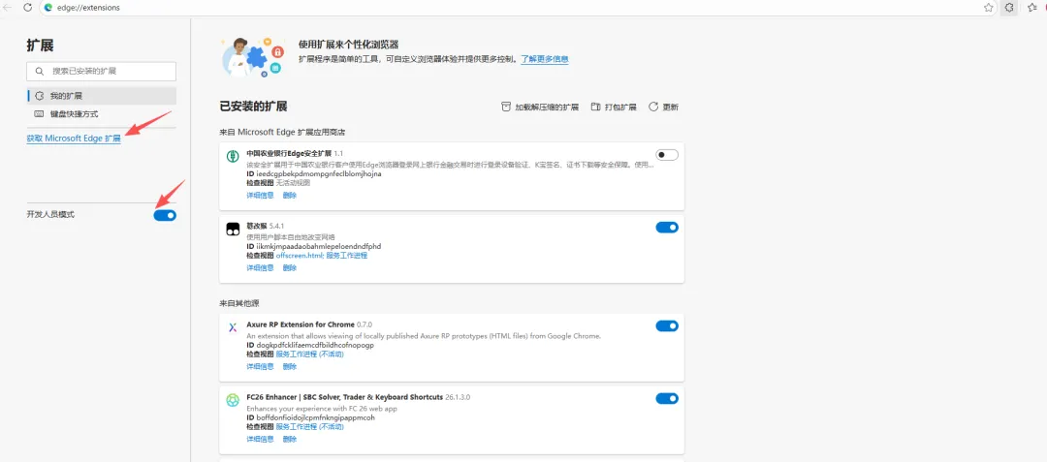
Task: Open 获取 Microsoft Edge 扩展 link
Action: [x=74, y=139]
